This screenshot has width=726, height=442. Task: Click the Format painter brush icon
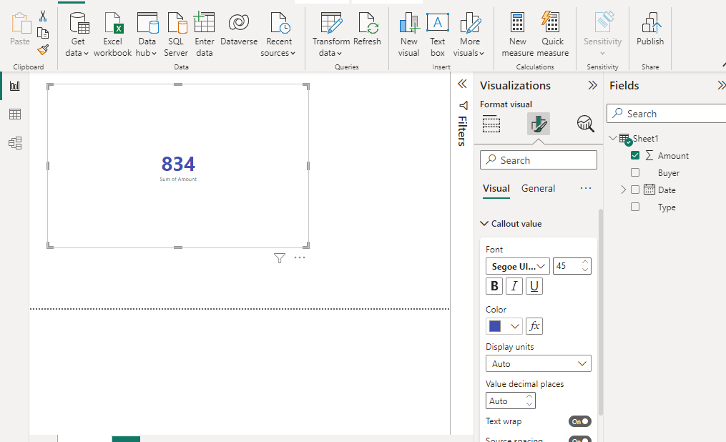point(43,49)
